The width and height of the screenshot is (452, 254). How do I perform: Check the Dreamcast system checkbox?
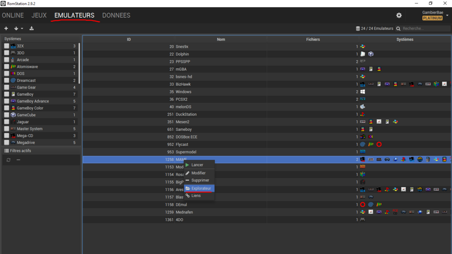pos(7,81)
